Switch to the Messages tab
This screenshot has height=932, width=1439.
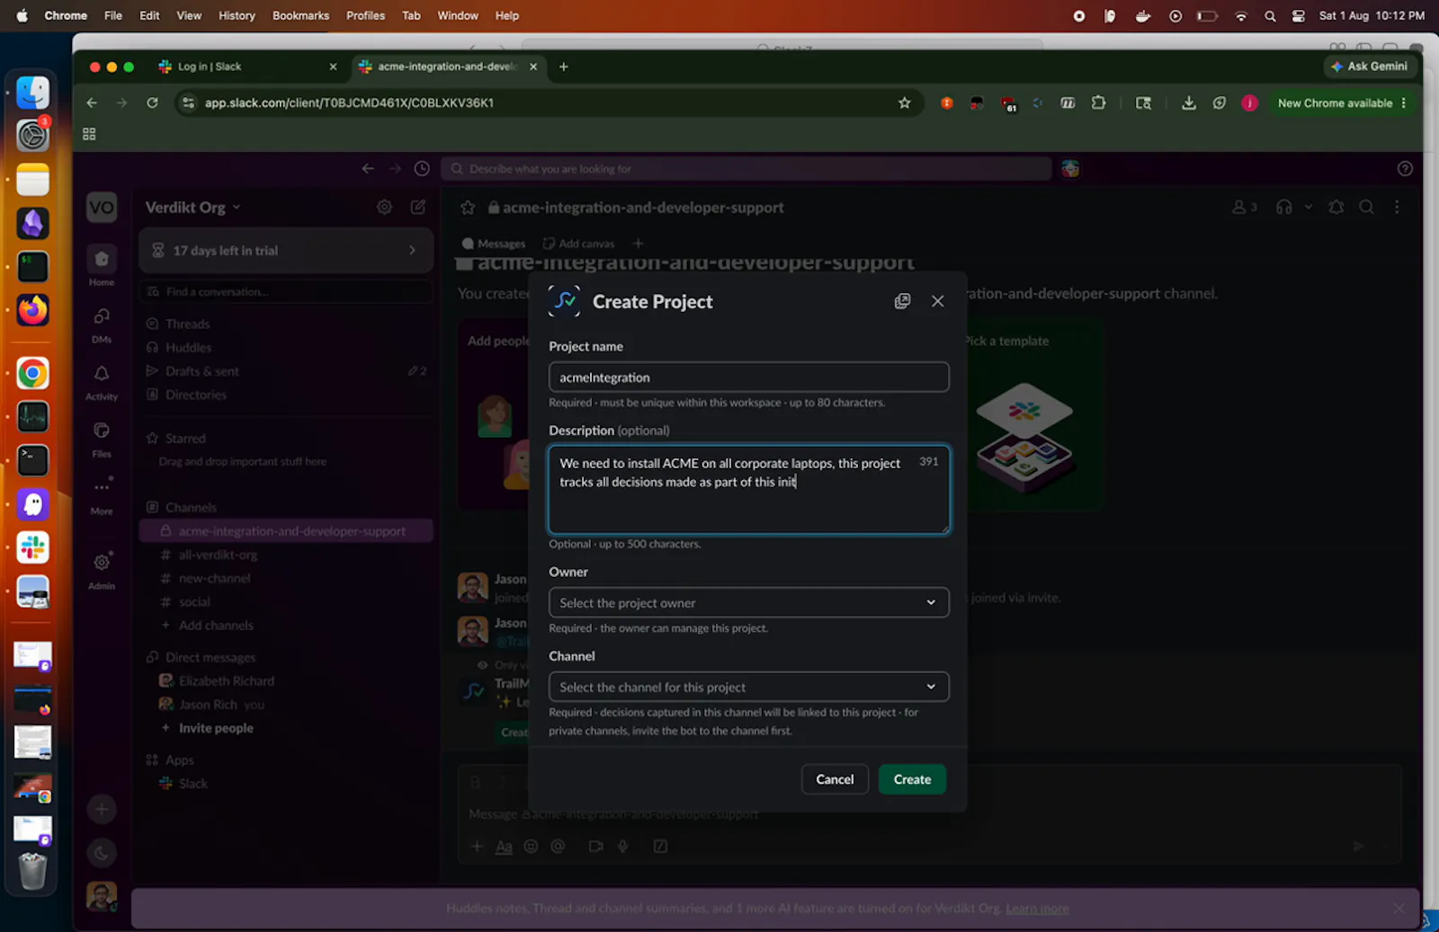click(493, 244)
